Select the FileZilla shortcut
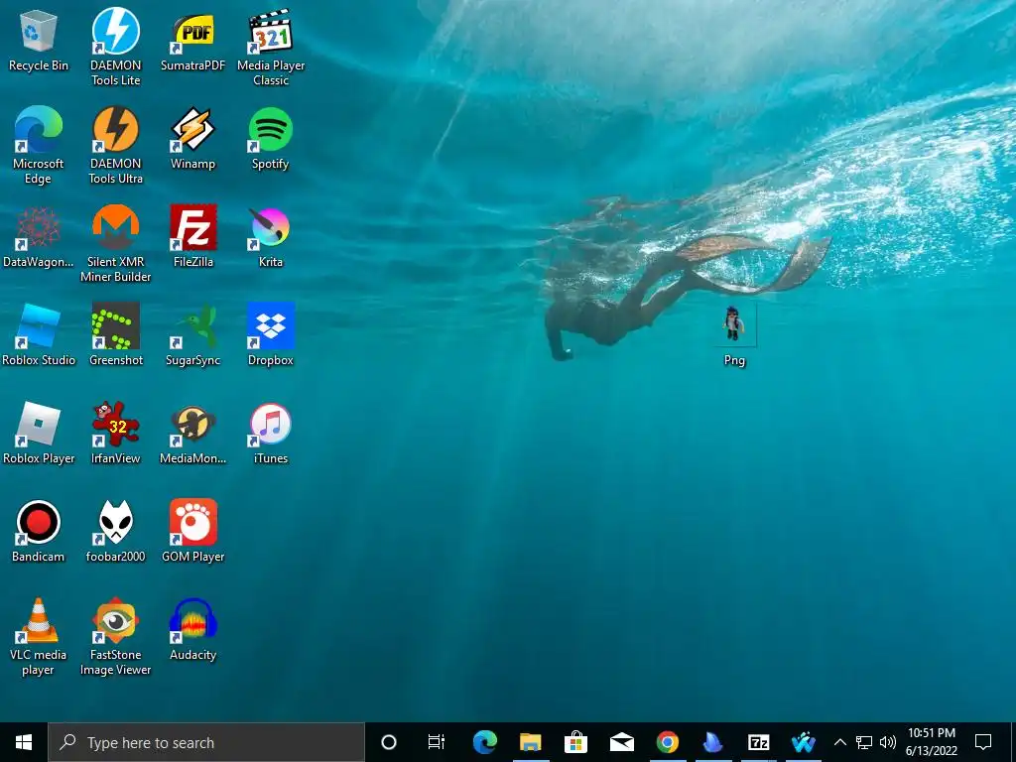Image resolution: width=1016 pixels, height=762 pixels. [192, 237]
